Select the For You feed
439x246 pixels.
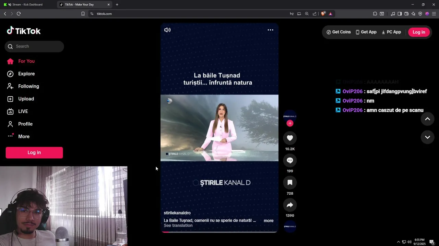tap(21, 61)
